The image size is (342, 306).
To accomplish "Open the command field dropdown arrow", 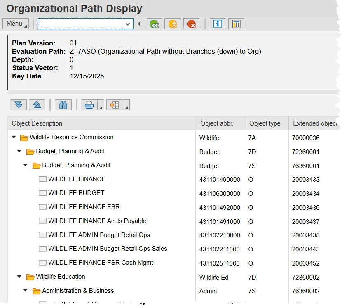I will [128, 24].
